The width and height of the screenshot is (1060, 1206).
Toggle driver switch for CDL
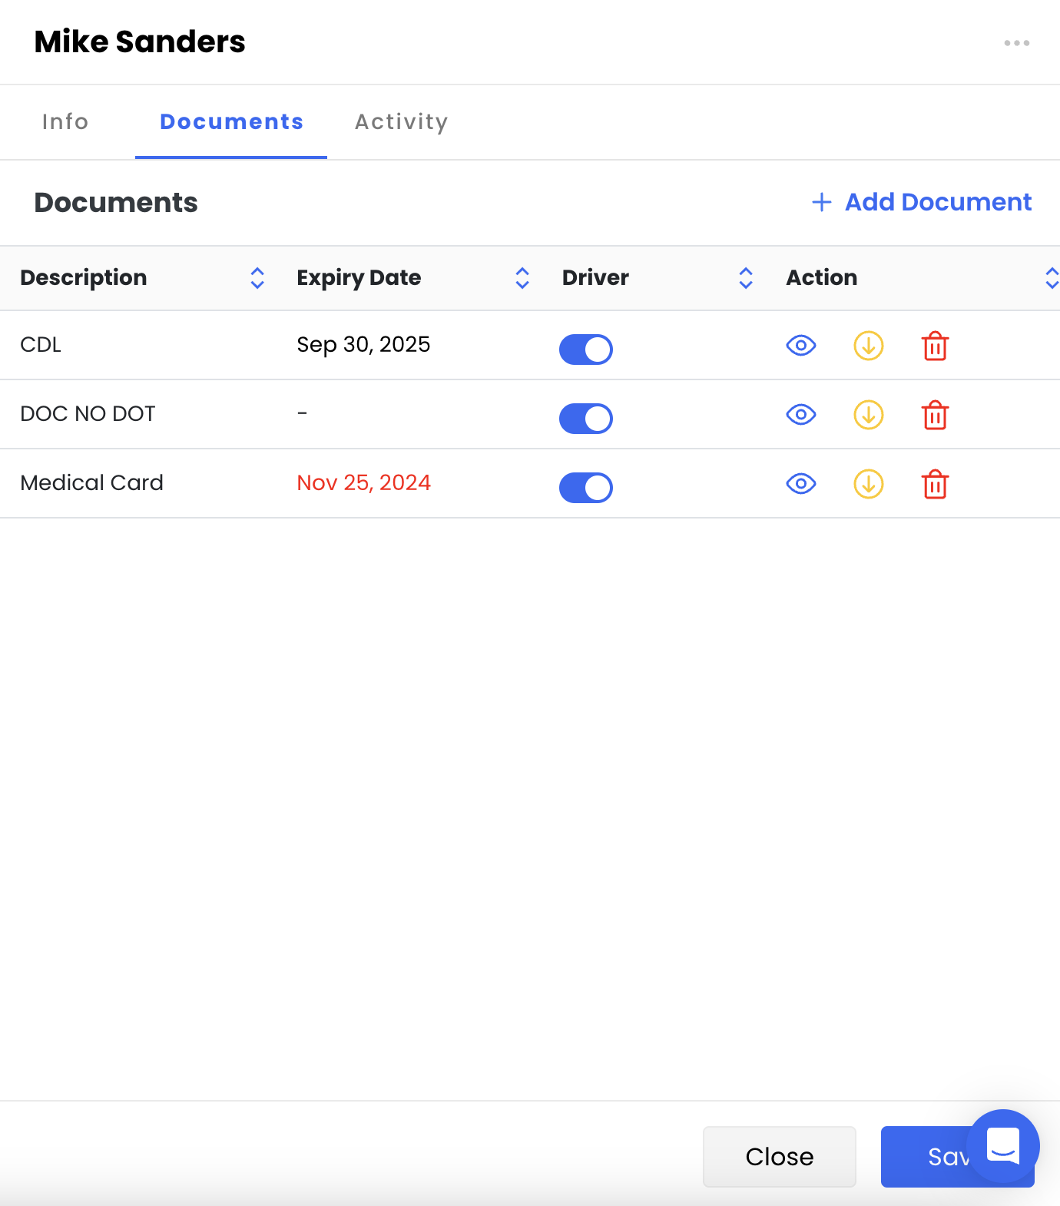pyautogui.click(x=585, y=350)
